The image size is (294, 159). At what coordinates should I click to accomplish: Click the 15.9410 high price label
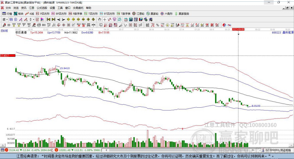[x=65, y=68]
